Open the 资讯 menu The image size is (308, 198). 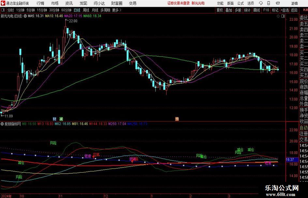tap(69, 3)
